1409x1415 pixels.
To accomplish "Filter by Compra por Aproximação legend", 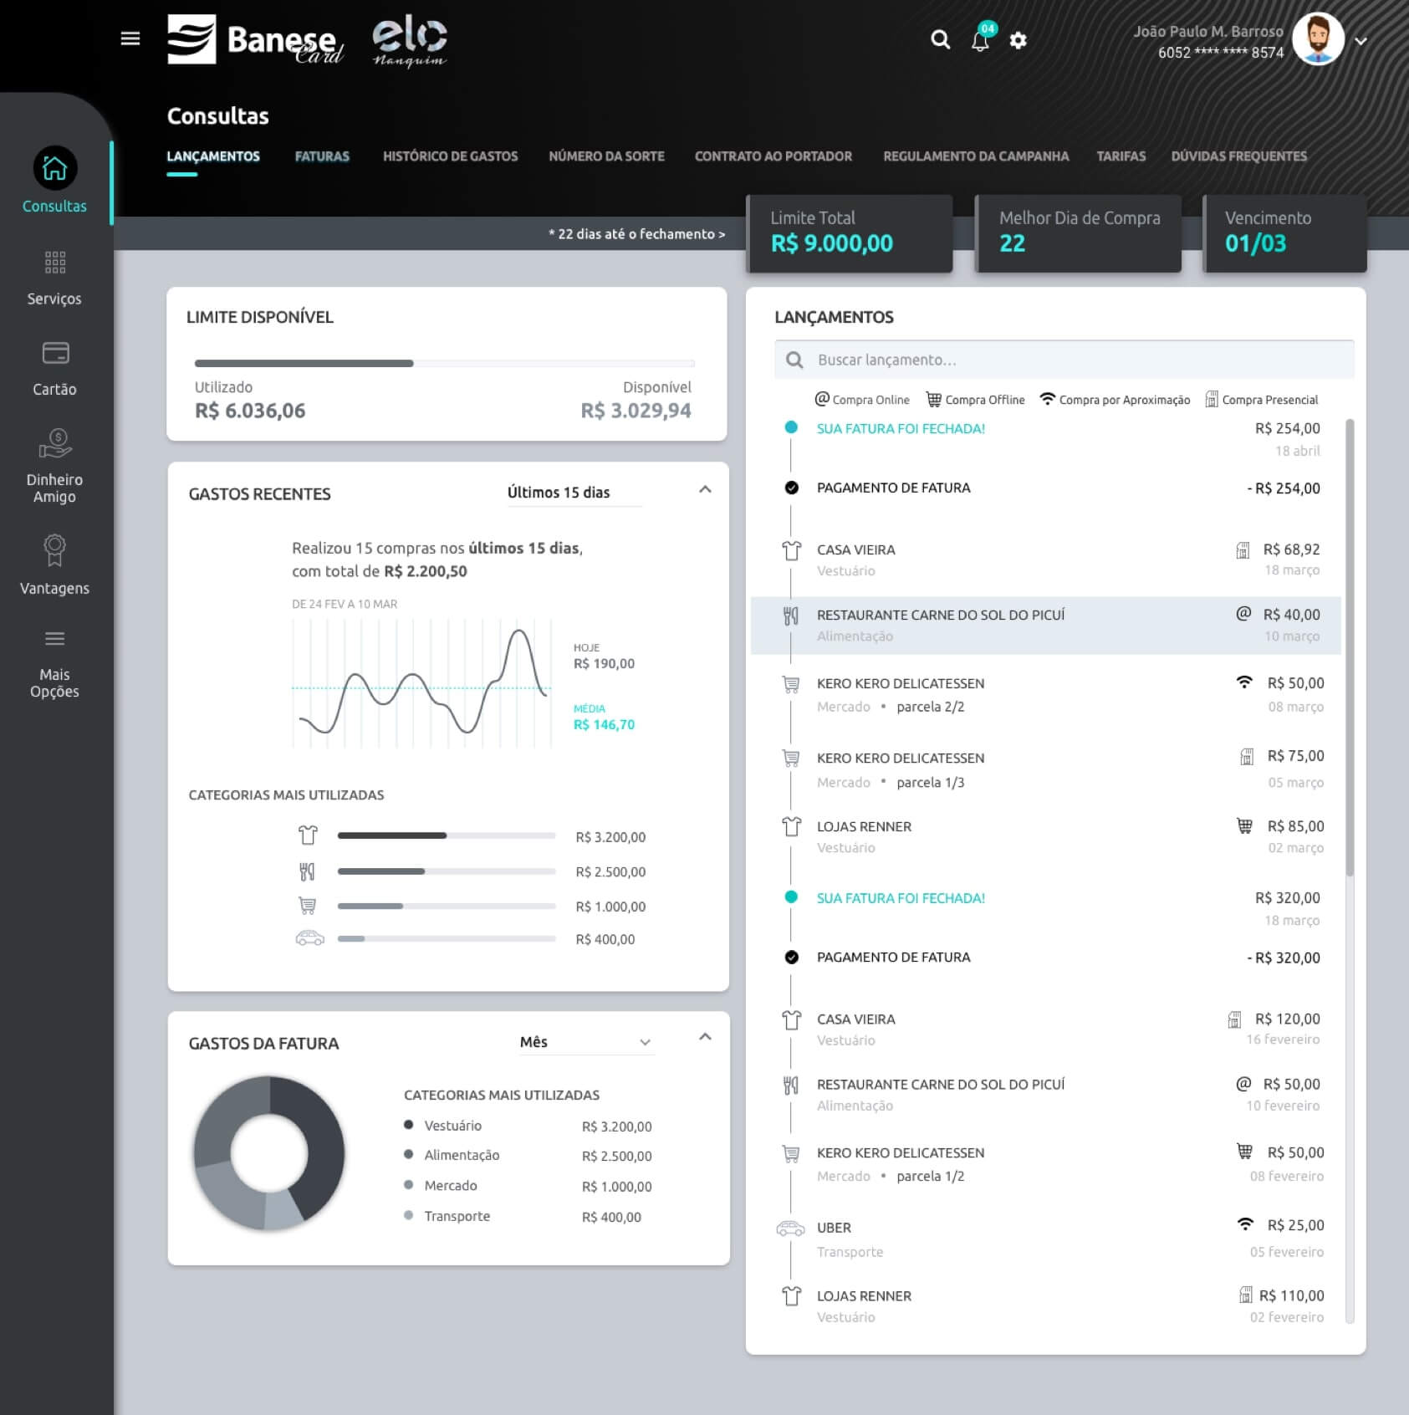I will (1115, 400).
